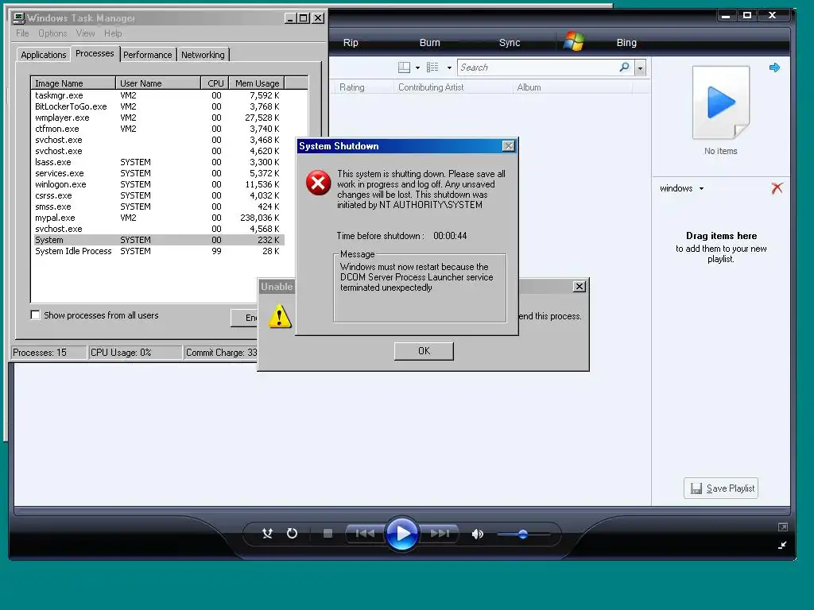Select the taskmgr.exe process row
814x610 pixels.
158,95
